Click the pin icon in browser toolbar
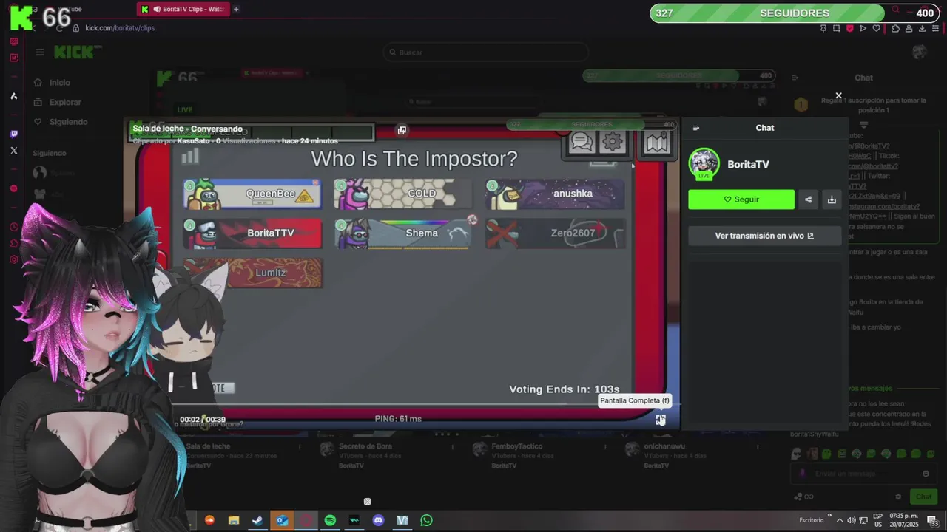The image size is (947, 532). tap(823, 28)
